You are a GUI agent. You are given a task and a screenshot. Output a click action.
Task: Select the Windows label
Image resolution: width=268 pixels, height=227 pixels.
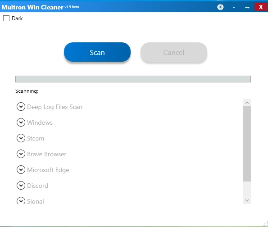click(40, 123)
